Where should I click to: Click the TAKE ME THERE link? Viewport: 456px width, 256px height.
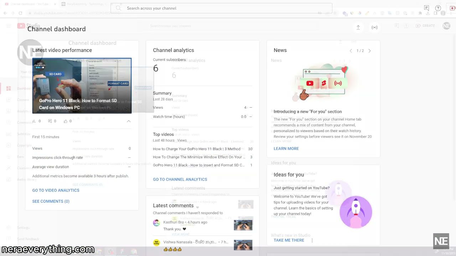pyautogui.click(x=289, y=240)
